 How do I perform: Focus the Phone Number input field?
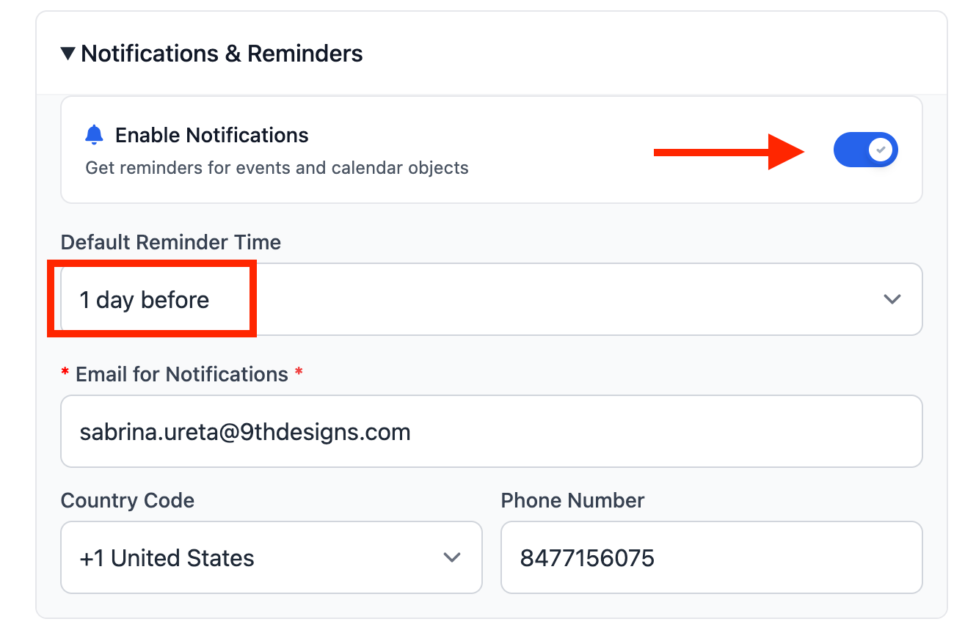(x=711, y=557)
